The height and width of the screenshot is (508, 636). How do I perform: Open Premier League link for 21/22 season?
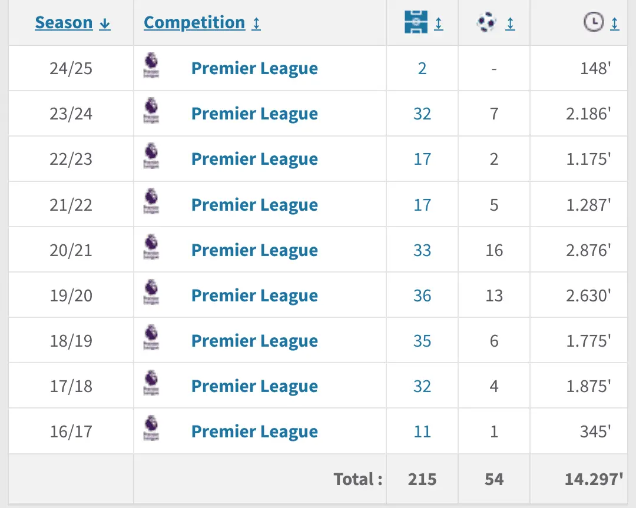pos(254,205)
